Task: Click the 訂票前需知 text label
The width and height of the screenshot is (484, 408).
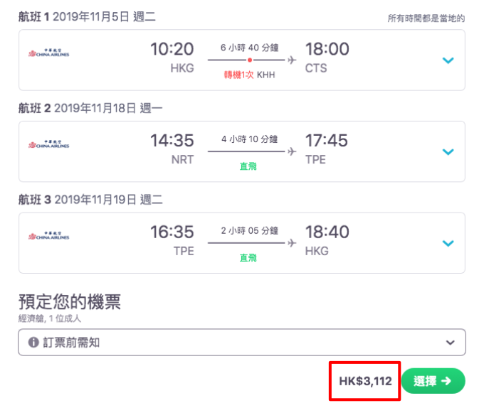Action: click(71, 343)
